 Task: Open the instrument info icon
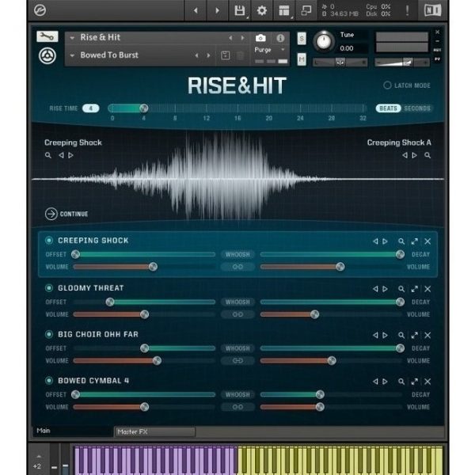point(280,38)
